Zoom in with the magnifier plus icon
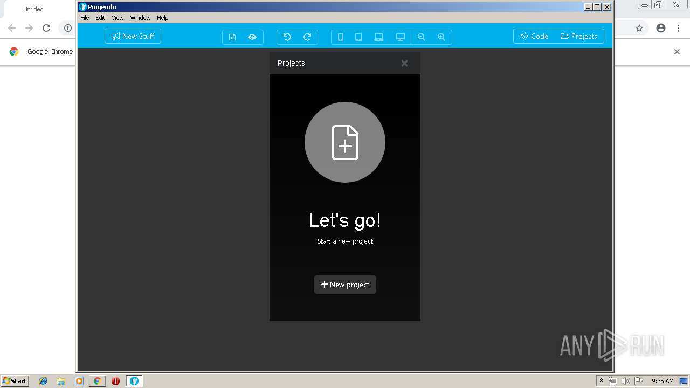This screenshot has height=388, width=690. click(x=441, y=37)
